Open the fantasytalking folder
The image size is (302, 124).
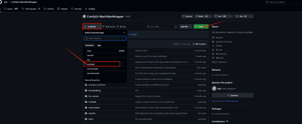(x=95, y=90)
